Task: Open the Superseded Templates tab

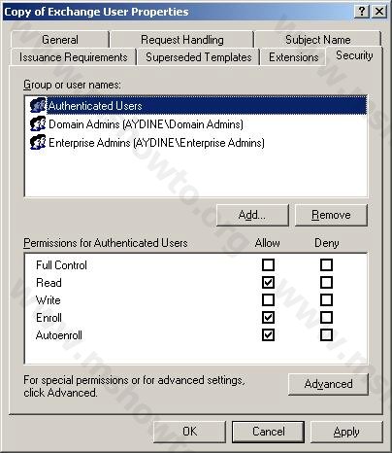Action: (199, 57)
